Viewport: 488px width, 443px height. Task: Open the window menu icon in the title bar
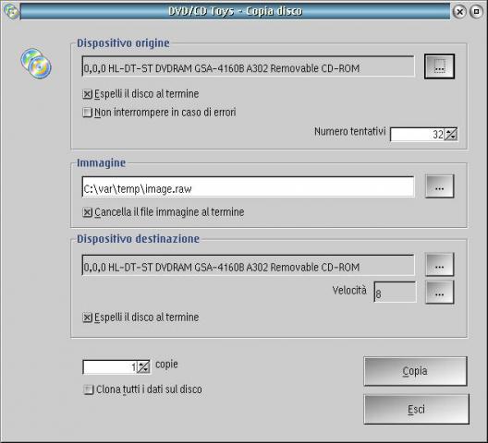pos(11,11)
